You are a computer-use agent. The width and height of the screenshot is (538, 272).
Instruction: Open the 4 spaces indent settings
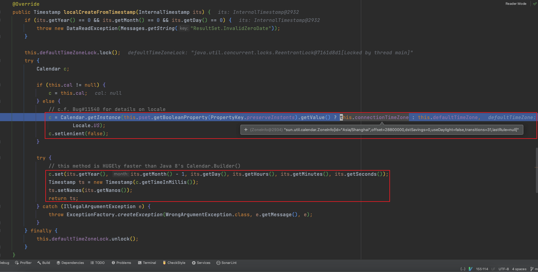coord(519,269)
